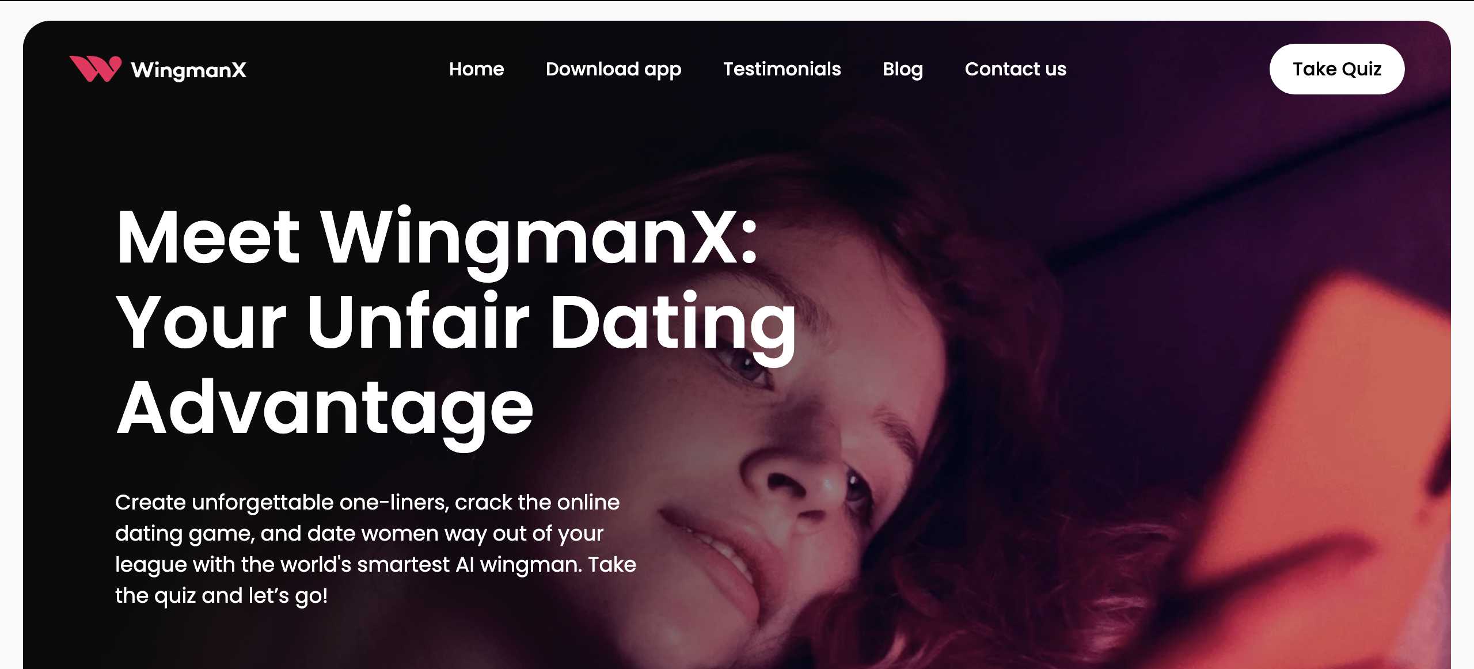Click "world's smartest AI wingman" text line
The height and width of the screenshot is (669, 1474).
(375, 565)
